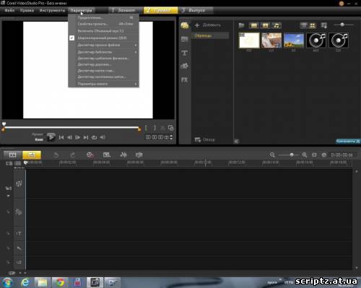The width and height of the screenshot is (361, 288).
Task: Open the Graphic library panel
Action: point(185,66)
